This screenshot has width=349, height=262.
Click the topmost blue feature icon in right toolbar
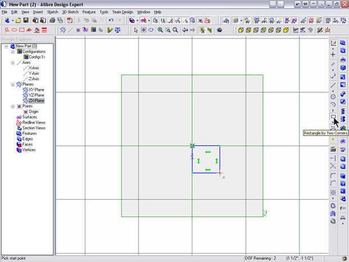(x=343, y=43)
